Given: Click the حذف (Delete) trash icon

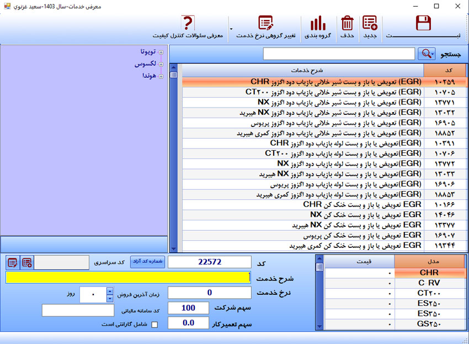Looking at the screenshot, I should (347, 24).
